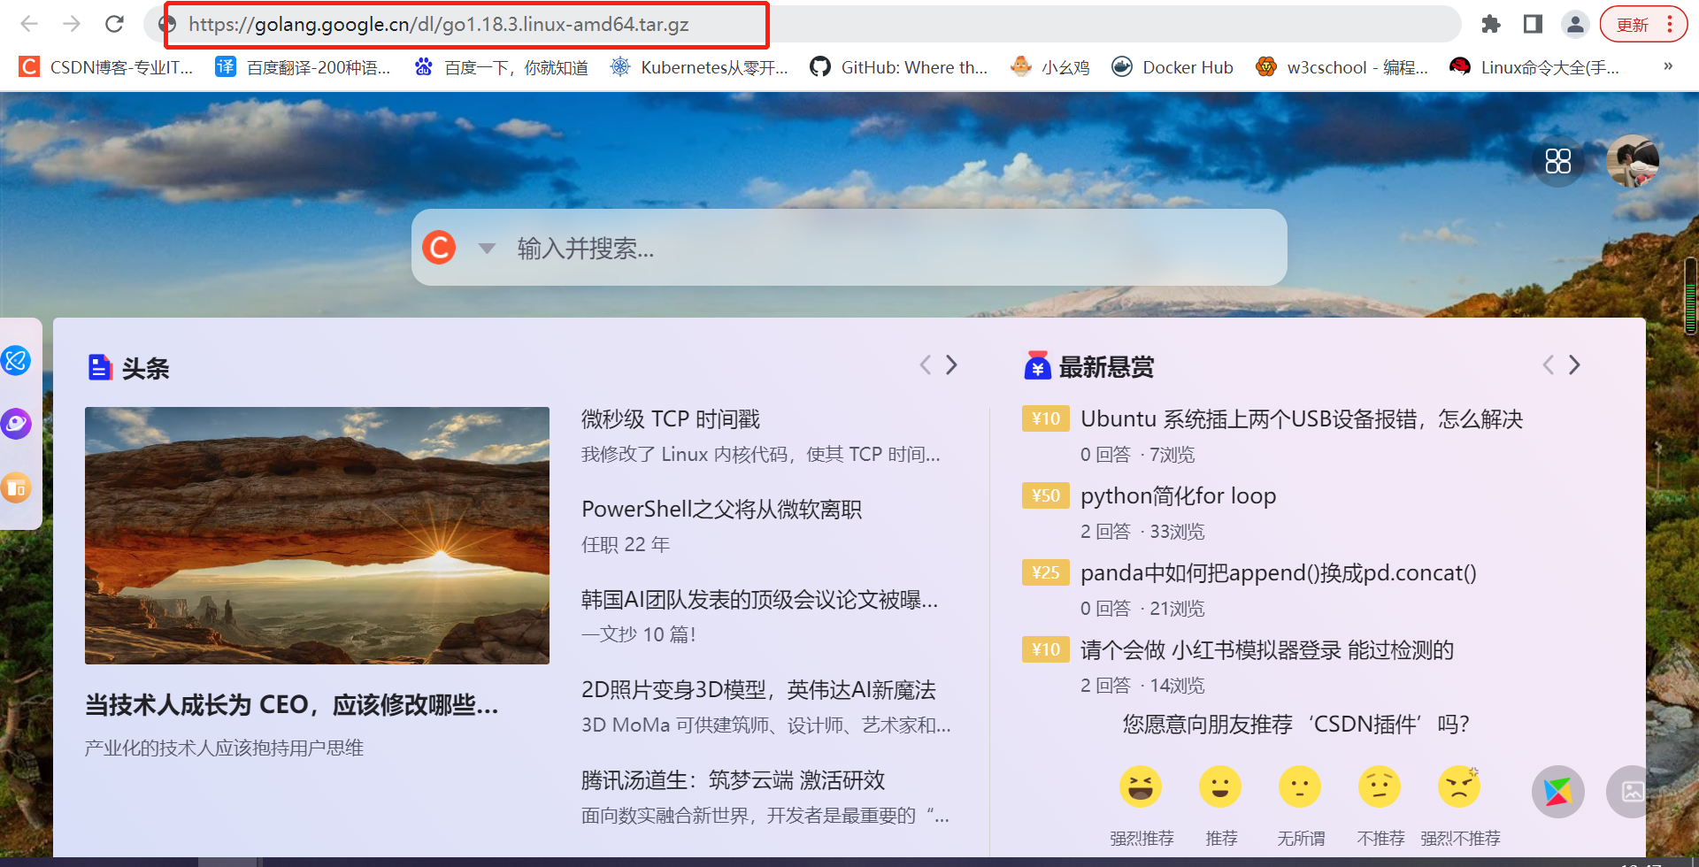This screenshot has height=867, width=1699.
Task: Open the Docker Hub bookmark
Action: tap(1172, 67)
